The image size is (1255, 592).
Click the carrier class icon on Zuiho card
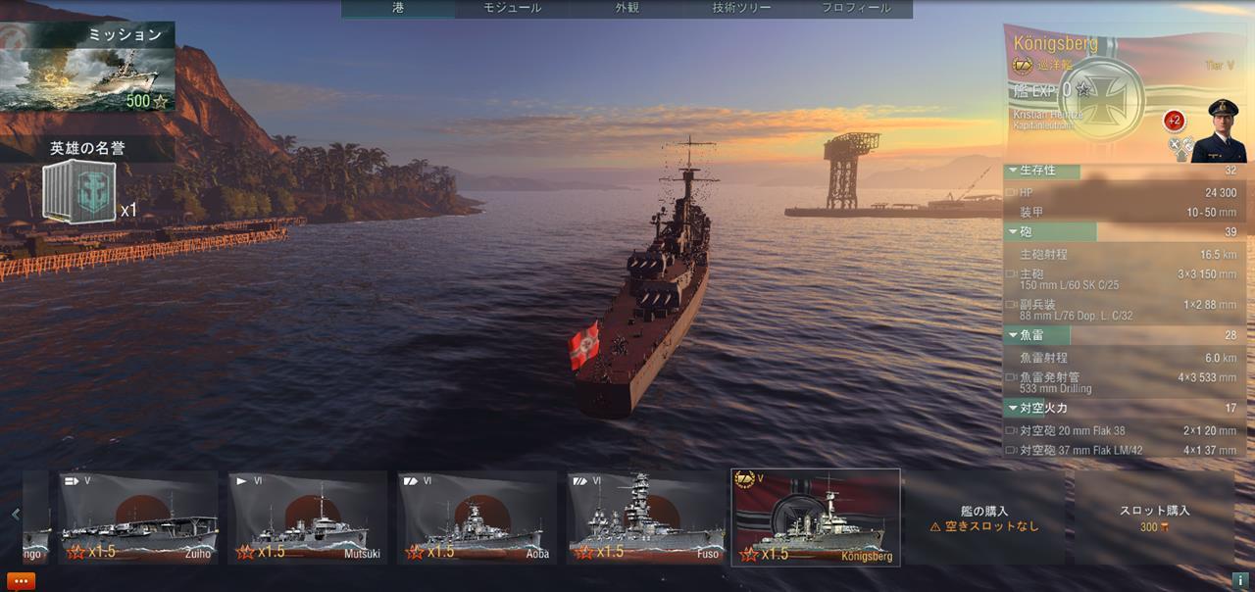click(x=71, y=481)
